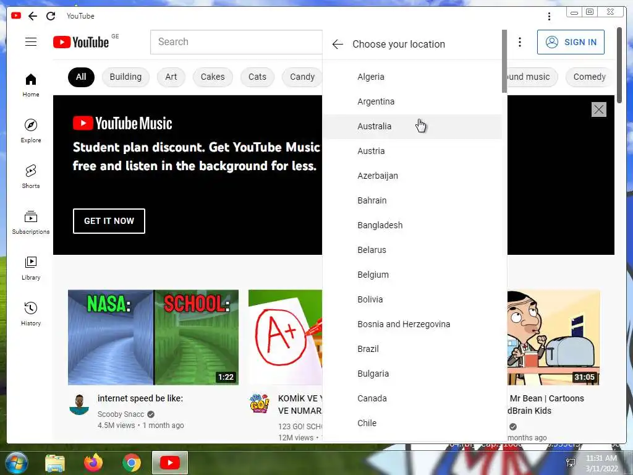Open Subscriptions in the sidebar
633x475 pixels.
[x=31, y=222]
